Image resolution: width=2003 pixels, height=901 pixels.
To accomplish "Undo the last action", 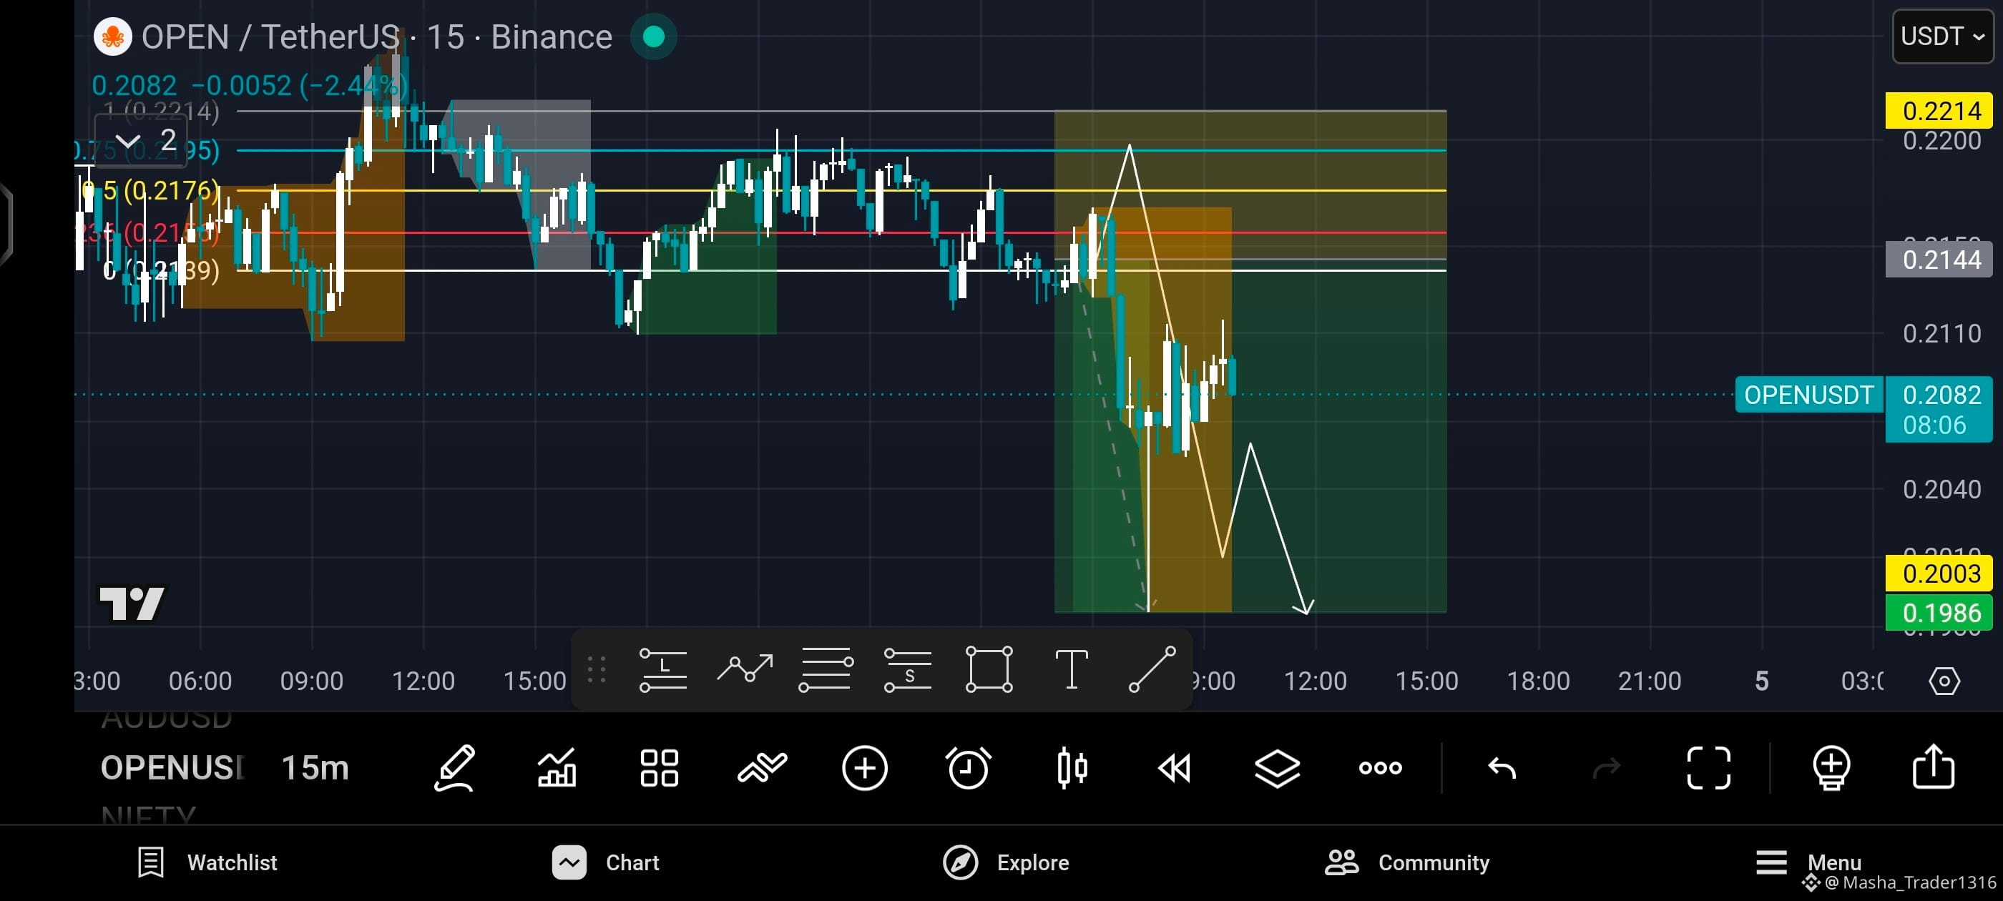I will [x=1502, y=768].
